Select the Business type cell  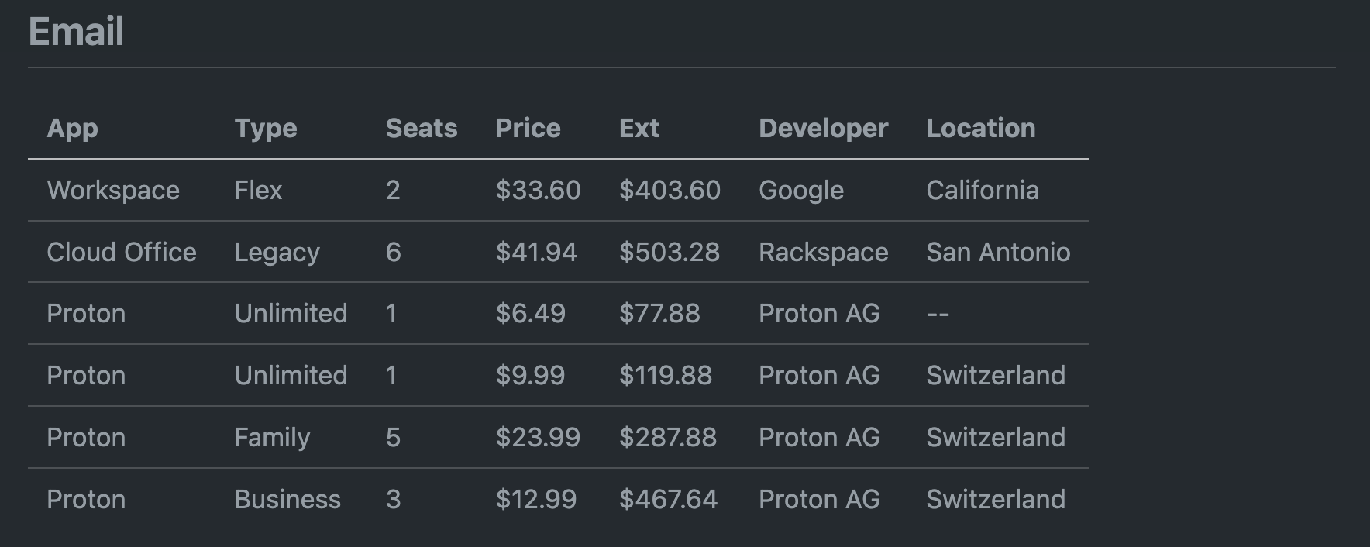pos(287,499)
